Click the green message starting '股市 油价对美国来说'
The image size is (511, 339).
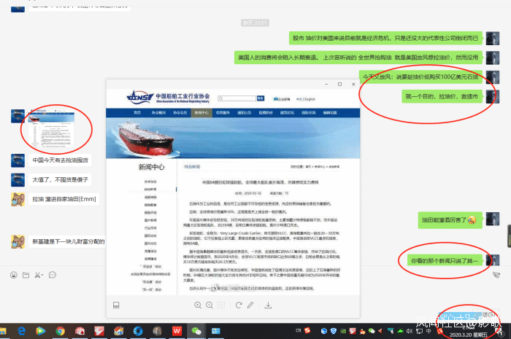(x=385, y=39)
